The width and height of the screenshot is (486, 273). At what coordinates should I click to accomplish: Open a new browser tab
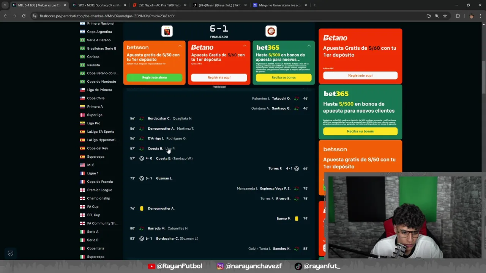[x=315, y=5]
